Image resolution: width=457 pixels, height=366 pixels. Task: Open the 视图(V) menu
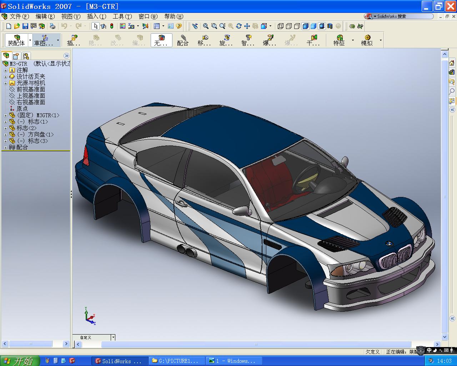(71, 16)
